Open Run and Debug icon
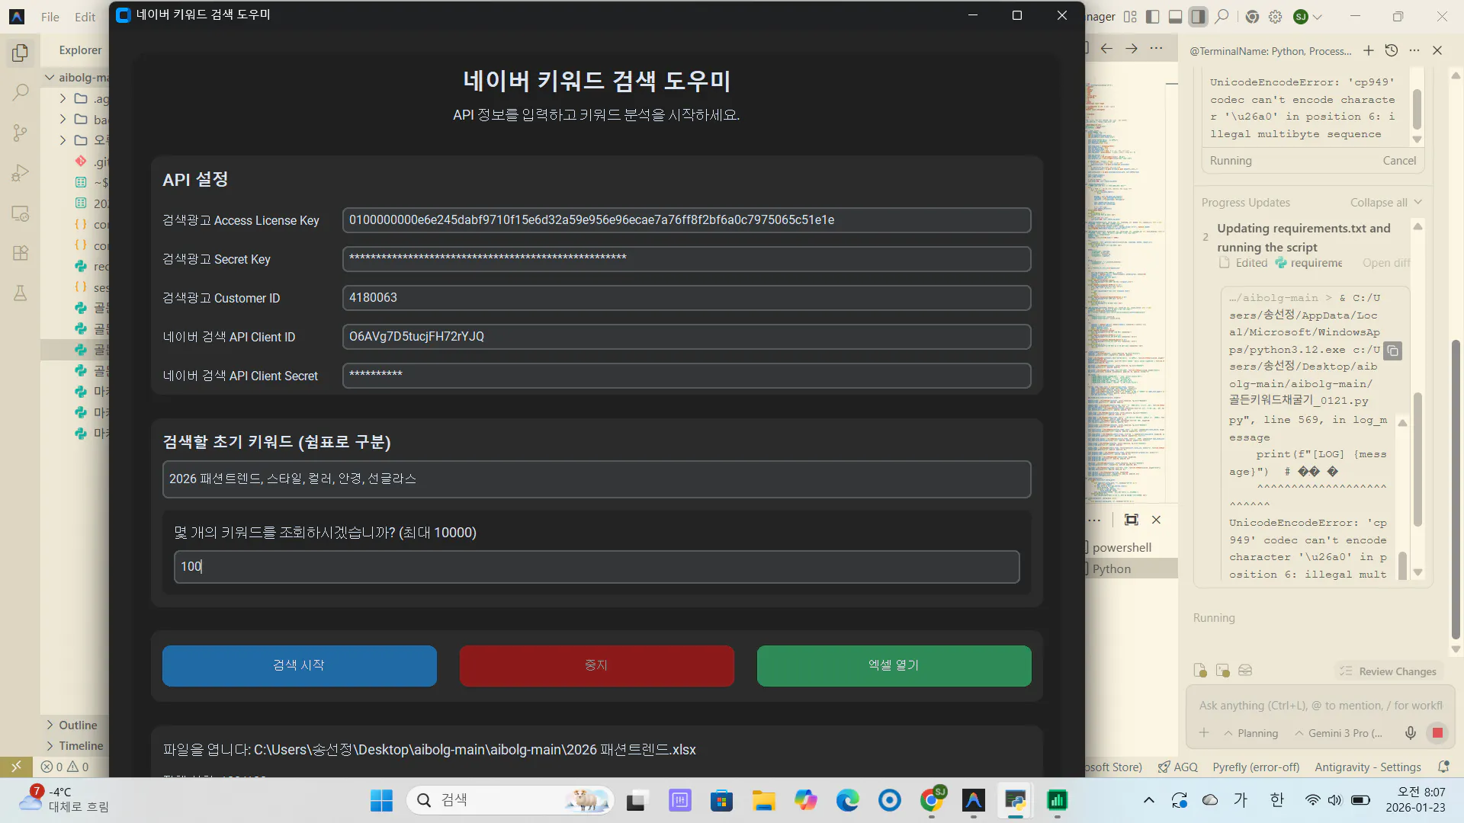The image size is (1464, 823). pos(21,173)
